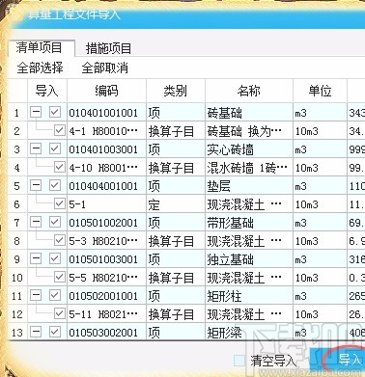Click 全部取消 to deselect all
This screenshot has height=377, width=365.
[105, 67]
